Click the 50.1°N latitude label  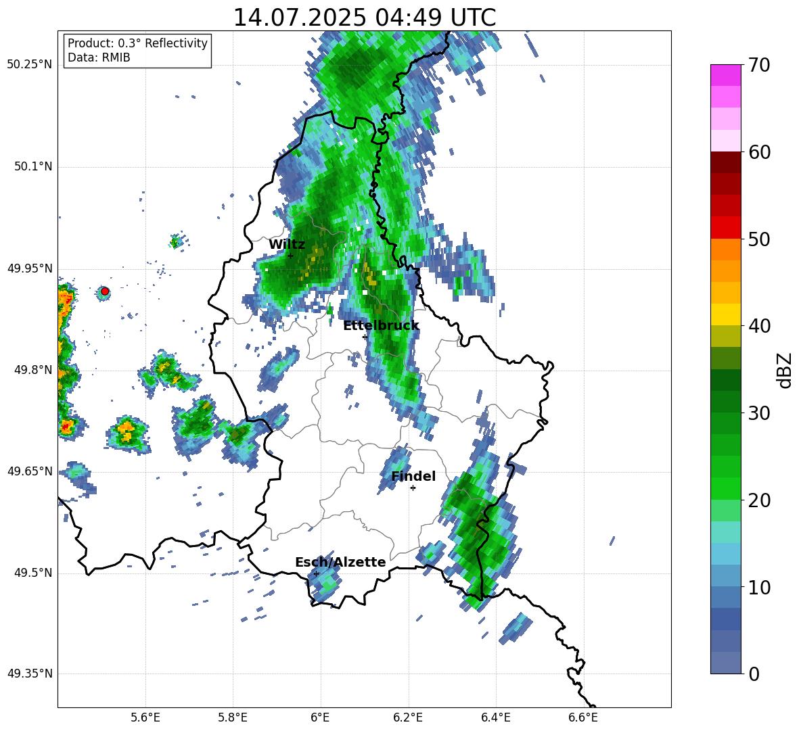pyautogui.click(x=32, y=167)
